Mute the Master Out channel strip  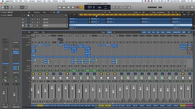[x=188, y=101]
